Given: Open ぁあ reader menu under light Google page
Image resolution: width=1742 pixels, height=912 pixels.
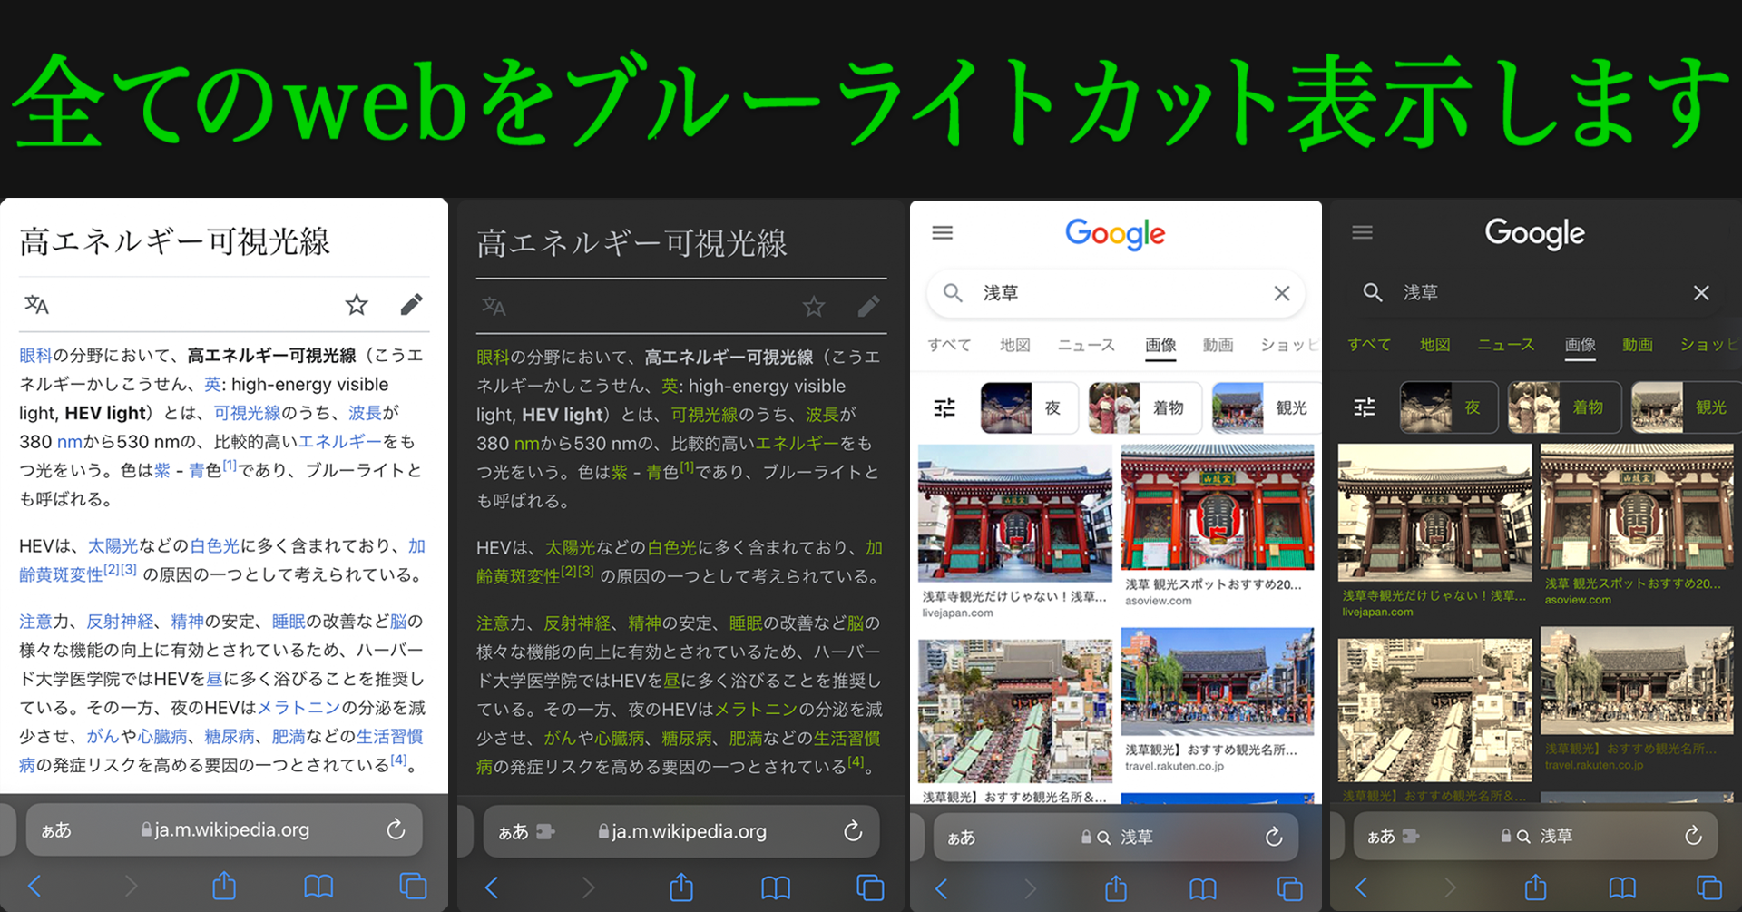Looking at the screenshot, I should [x=962, y=838].
